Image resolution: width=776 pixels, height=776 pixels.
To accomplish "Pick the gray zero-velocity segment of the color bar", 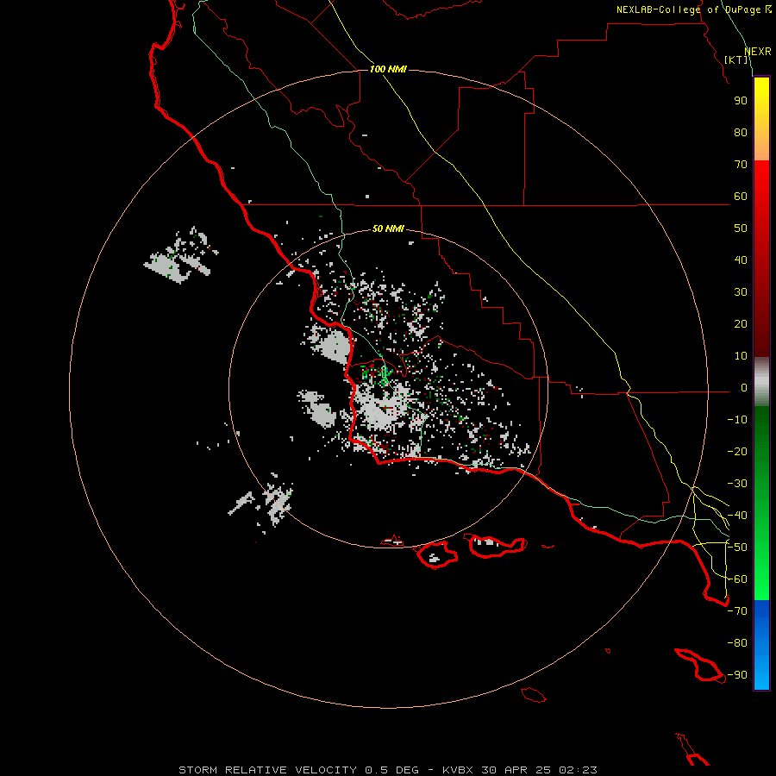I will point(761,382).
